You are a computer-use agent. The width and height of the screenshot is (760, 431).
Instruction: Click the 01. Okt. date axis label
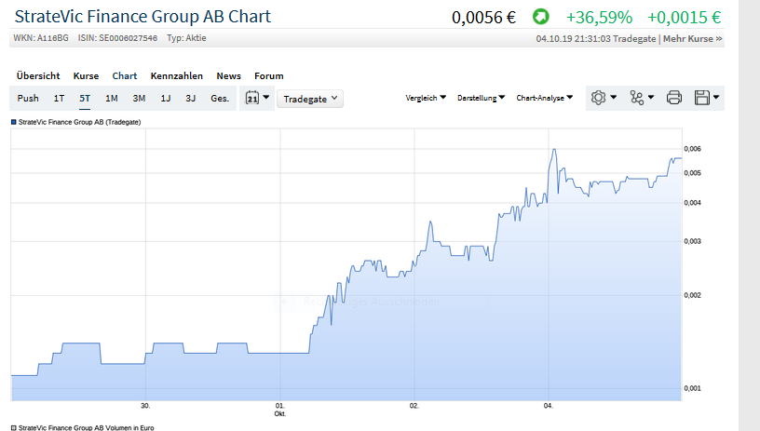(280, 410)
